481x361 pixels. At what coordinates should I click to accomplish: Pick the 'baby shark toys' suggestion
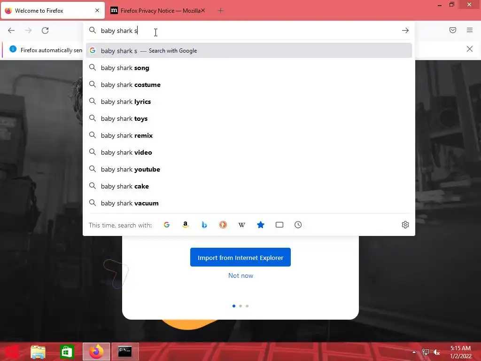point(249,118)
